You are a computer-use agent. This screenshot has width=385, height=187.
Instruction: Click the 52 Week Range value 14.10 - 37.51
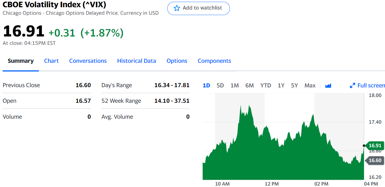(172, 101)
